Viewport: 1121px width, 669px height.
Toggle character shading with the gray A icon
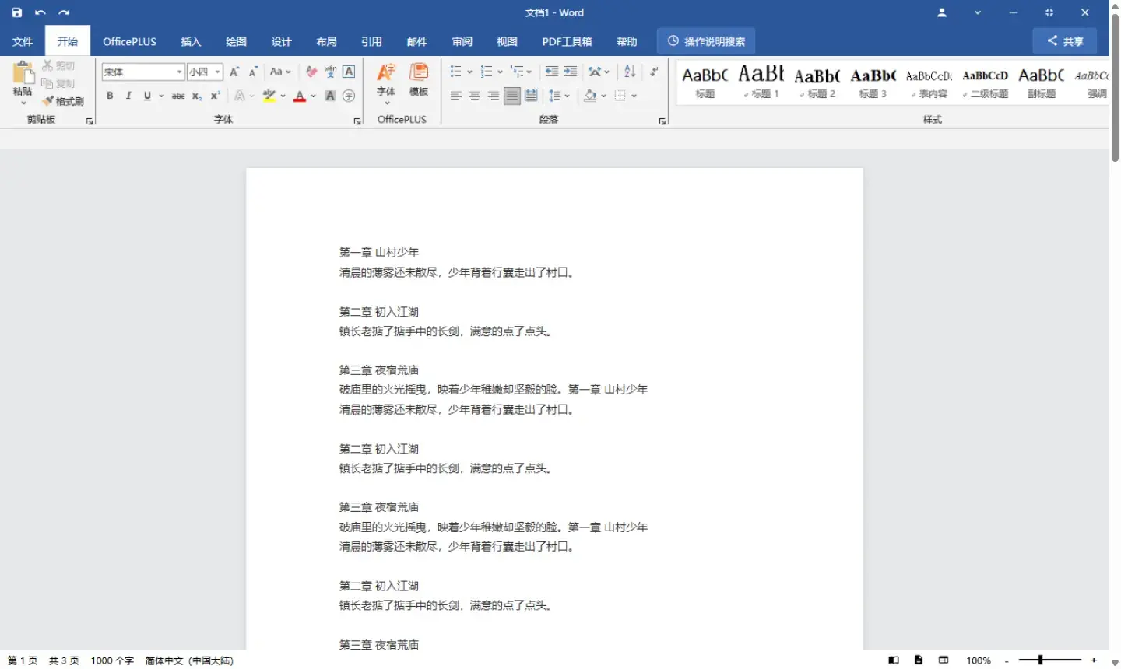tap(330, 96)
